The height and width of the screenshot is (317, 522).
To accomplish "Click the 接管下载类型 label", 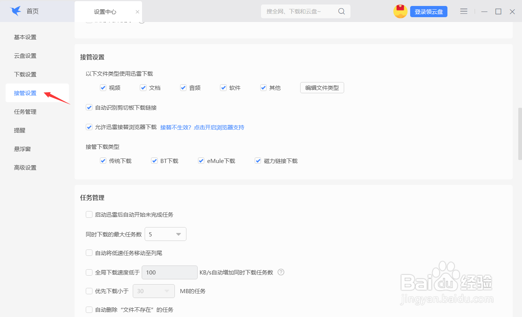I will pyautogui.click(x=103, y=147).
